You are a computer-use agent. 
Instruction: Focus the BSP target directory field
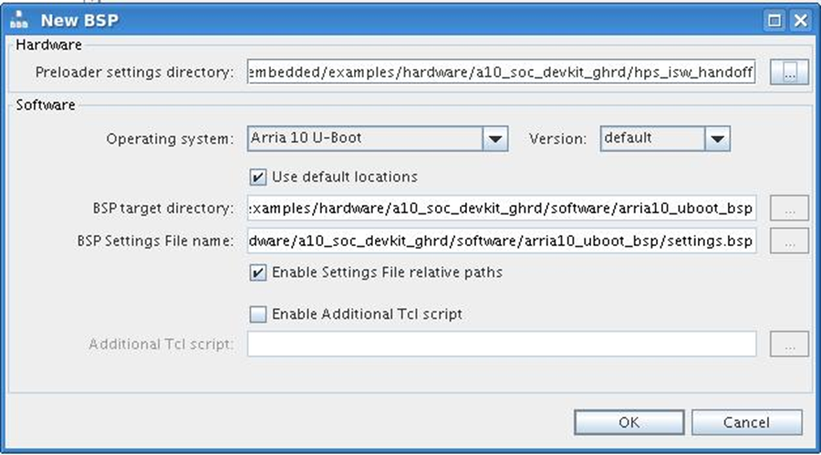[501, 209]
